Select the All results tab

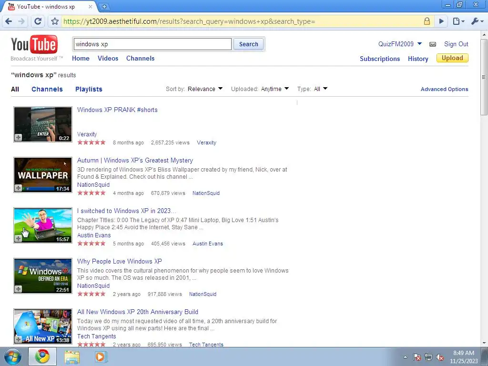click(x=15, y=89)
